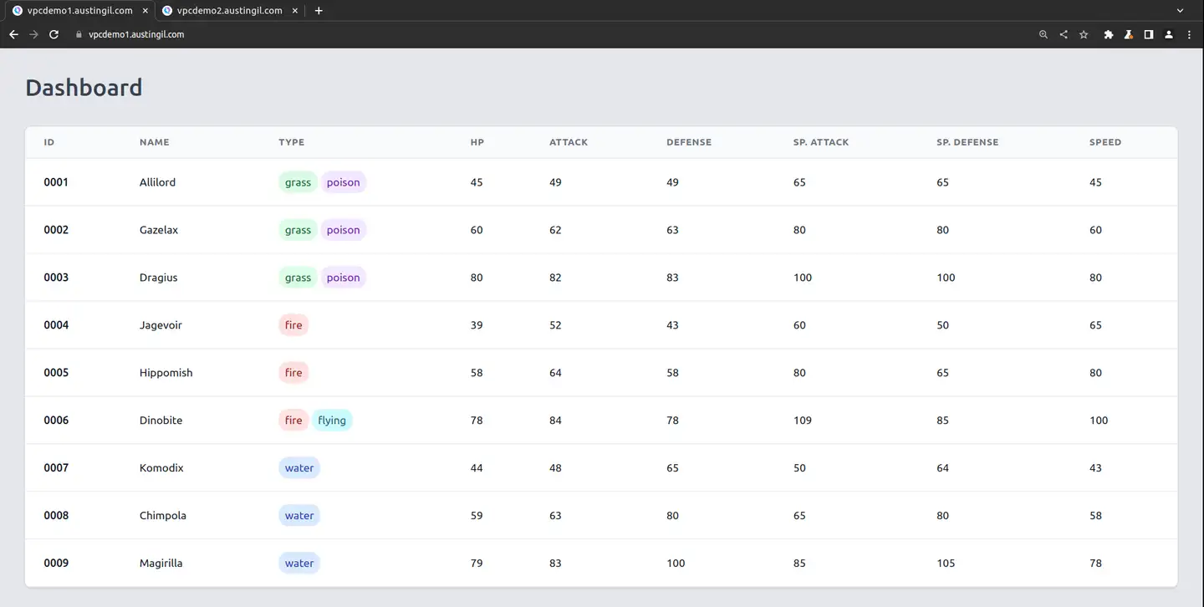Image resolution: width=1204 pixels, height=607 pixels.
Task: Close the vpcdemo2.austingil.com tab
Action: coord(294,11)
